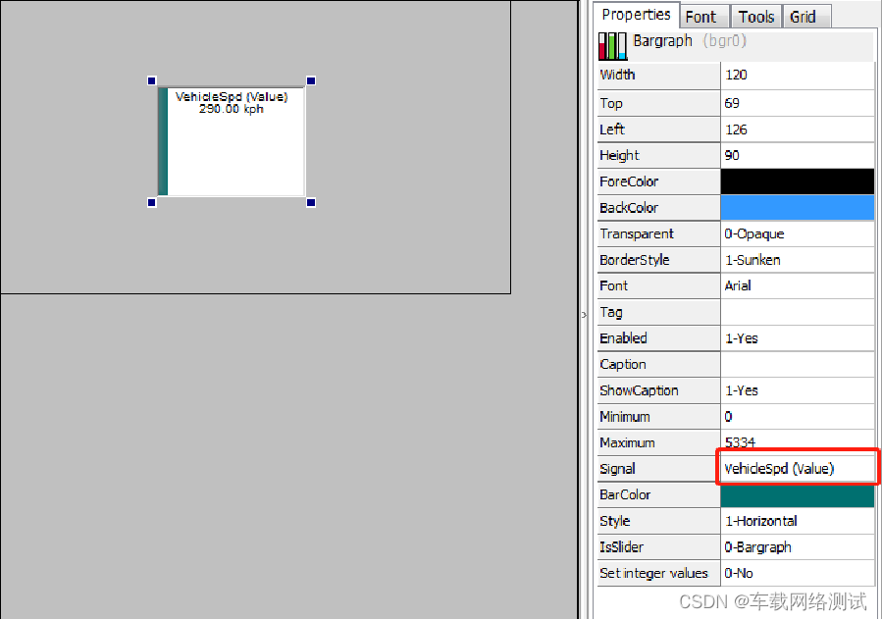Click the teal BarColor swatch
The image size is (882, 620).
pos(797,494)
